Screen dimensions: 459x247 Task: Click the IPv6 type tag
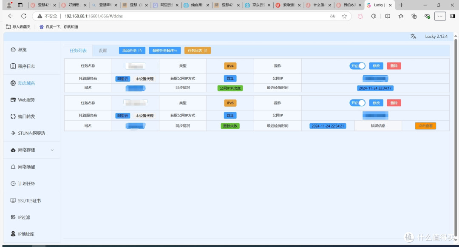tap(230, 103)
